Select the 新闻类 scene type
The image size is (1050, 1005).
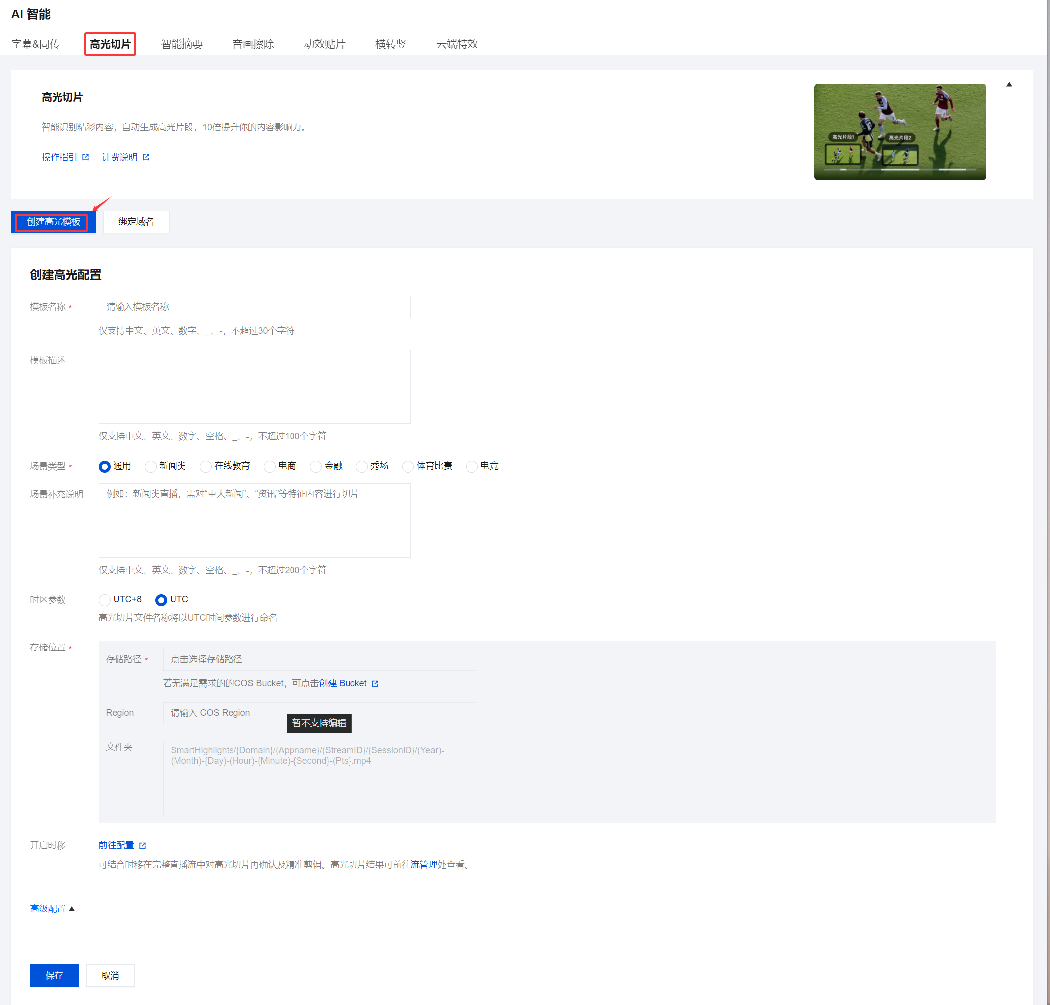click(151, 466)
